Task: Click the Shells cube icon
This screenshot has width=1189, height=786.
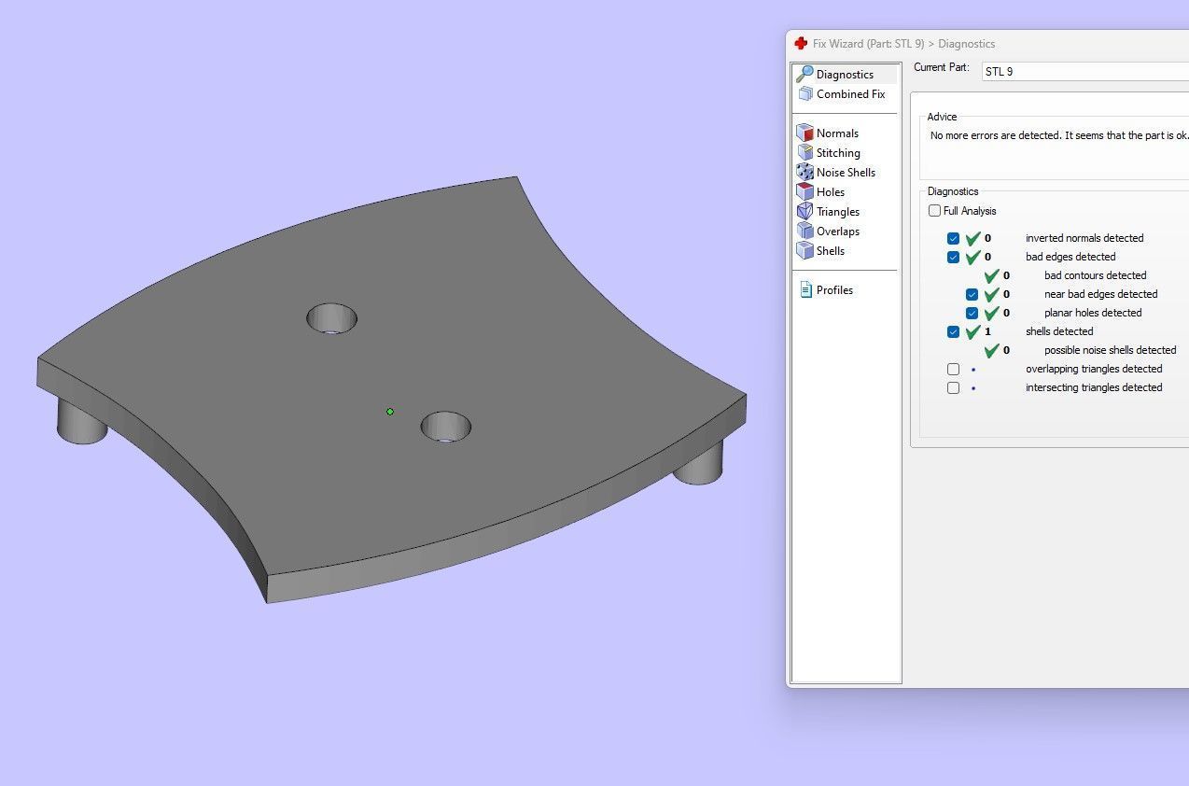Action: (x=804, y=251)
